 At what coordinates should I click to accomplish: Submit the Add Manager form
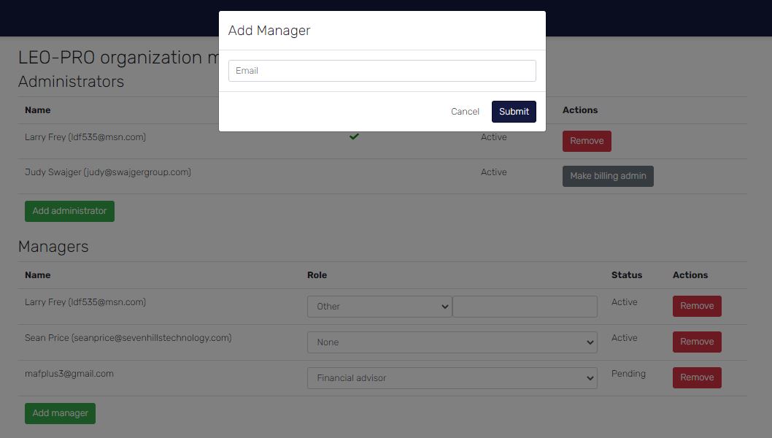[x=514, y=111]
